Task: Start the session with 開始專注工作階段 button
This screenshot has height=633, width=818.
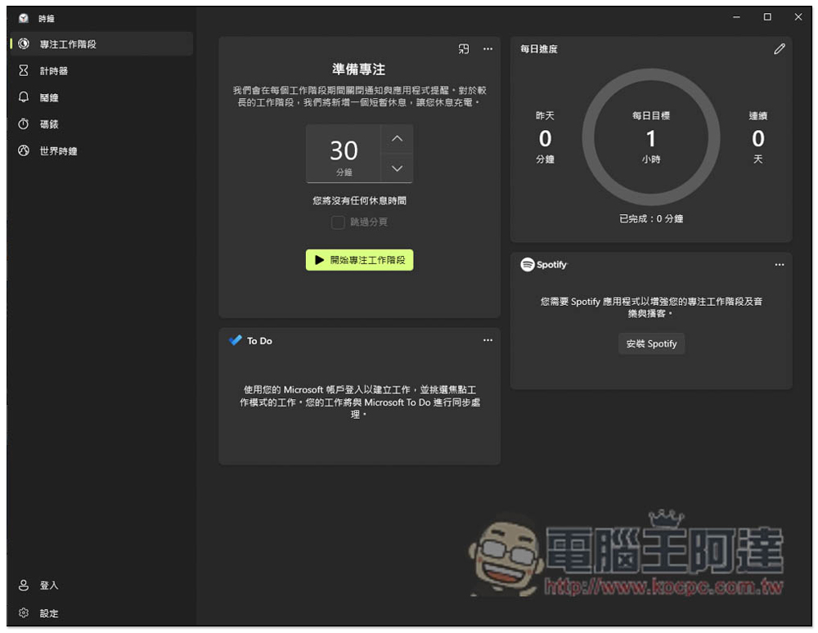Action: click(x=359, y=260)
